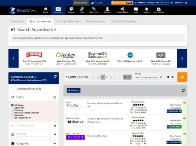196x146 pixels.
Task: Click Get Links for BURST Oral Care
Action: 175,142
